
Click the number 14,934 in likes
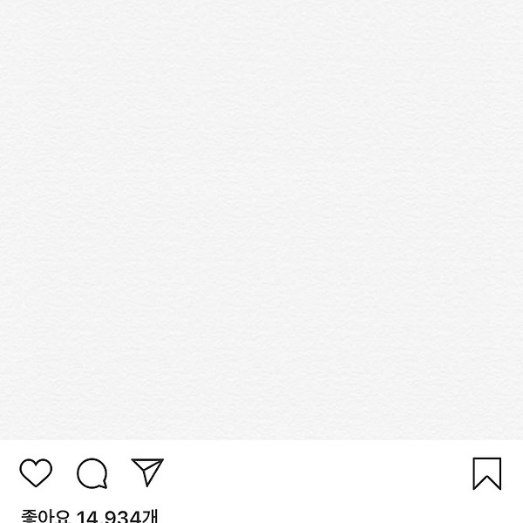[x=108, y=517]
